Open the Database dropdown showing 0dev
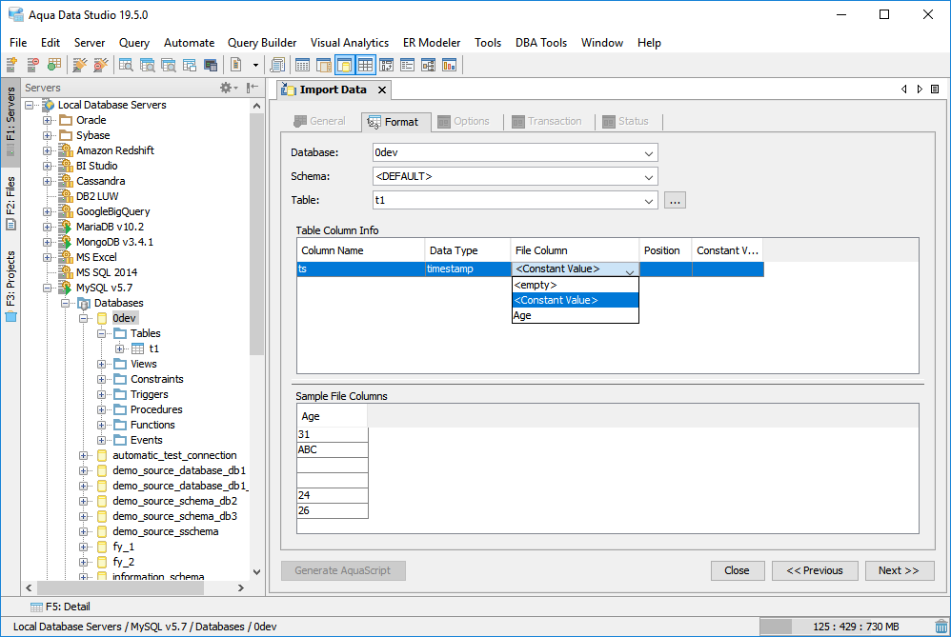951x637 pixels. coord(515,152)
